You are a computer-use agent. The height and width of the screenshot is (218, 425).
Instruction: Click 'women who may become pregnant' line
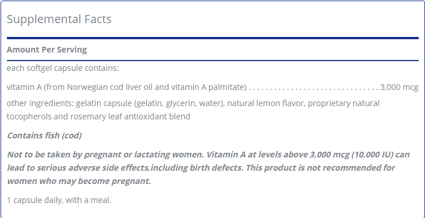[x=79, y=181]
